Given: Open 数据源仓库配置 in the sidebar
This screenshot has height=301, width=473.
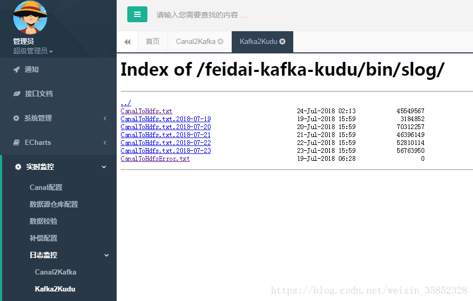Looking at the screenshot, I should [x=54, y=204].
